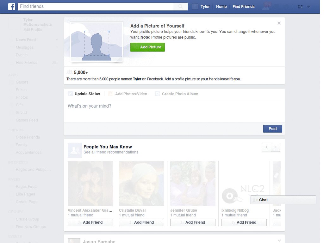Click Tyler's small avatar in top bar
This screenshot has height=243, width=324.
[x=195, y=7]
